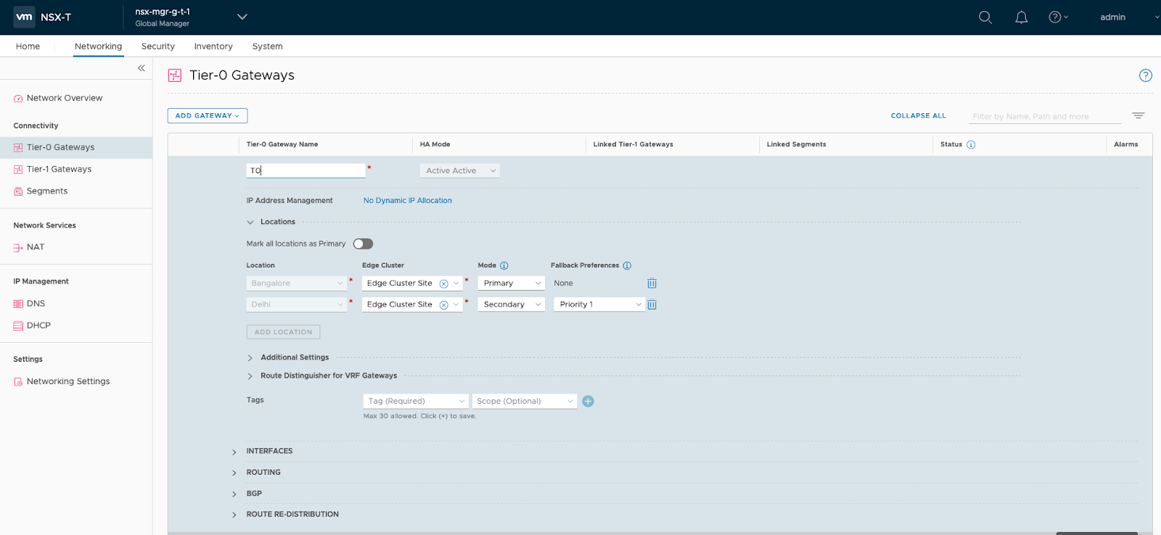Click the Tier-0 Gateway name input field
Viewport: 1161px width, 535px height.
pyautogui.click(x=305, y=171)
